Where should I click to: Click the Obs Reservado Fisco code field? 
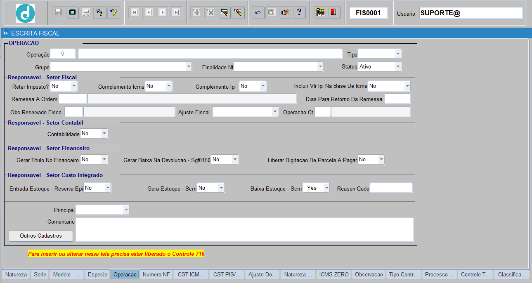coord(74,112)
